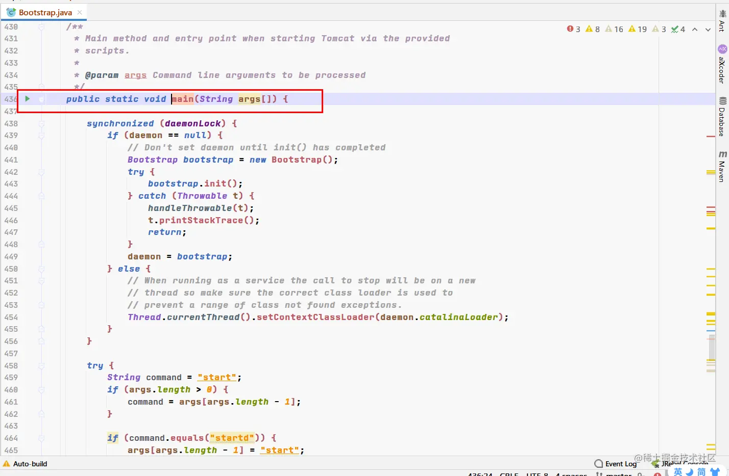Go to next highlighted error arrow

708,30
